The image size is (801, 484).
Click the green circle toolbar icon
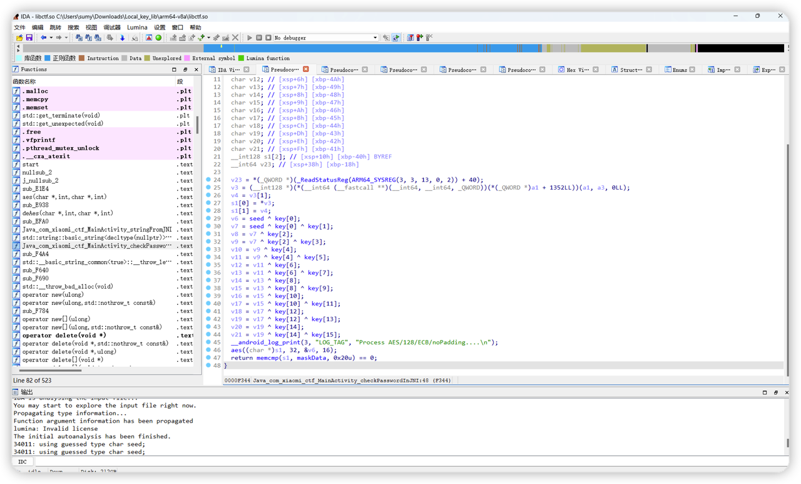pyautogui.click(x=158, y=38)
